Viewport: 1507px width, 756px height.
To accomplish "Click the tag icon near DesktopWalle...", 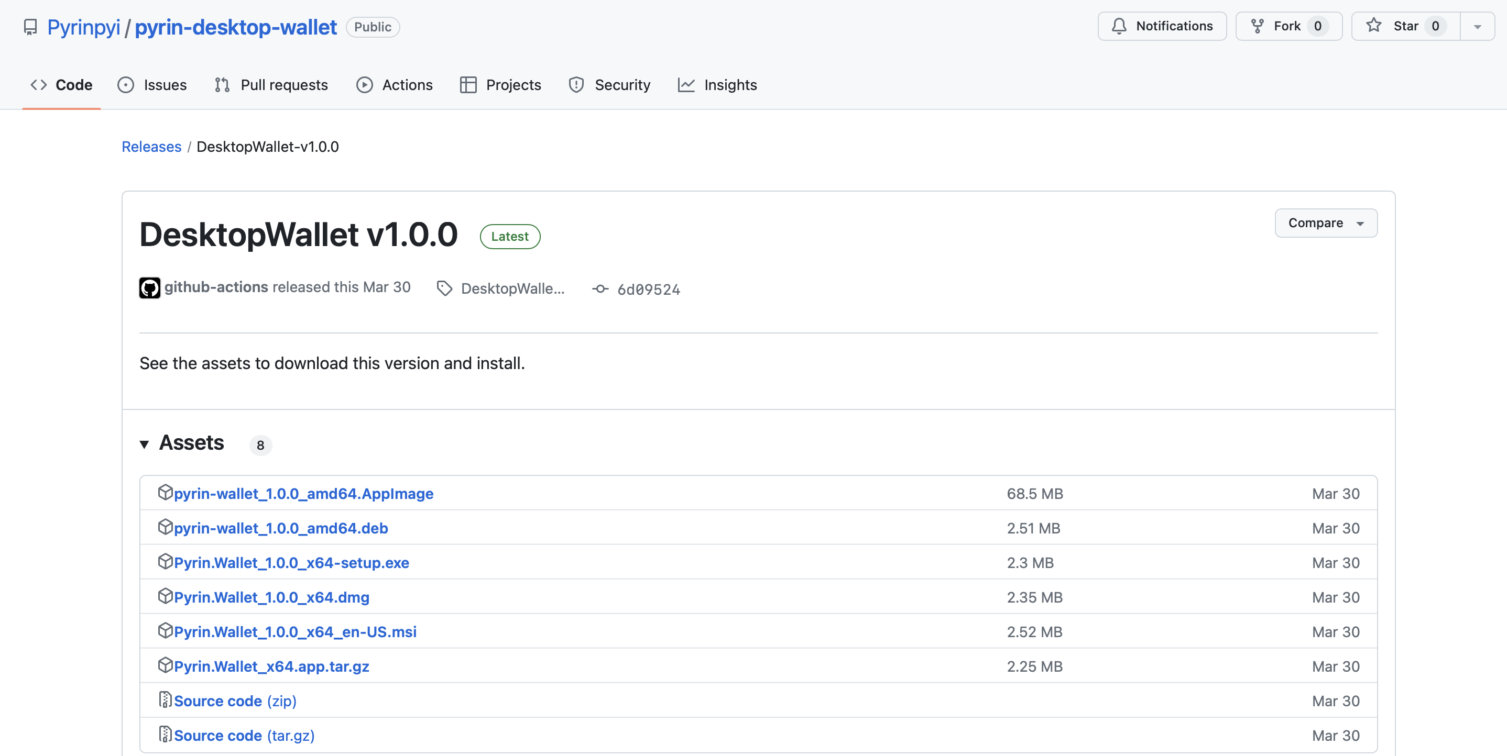I will (x=444, y=287).
